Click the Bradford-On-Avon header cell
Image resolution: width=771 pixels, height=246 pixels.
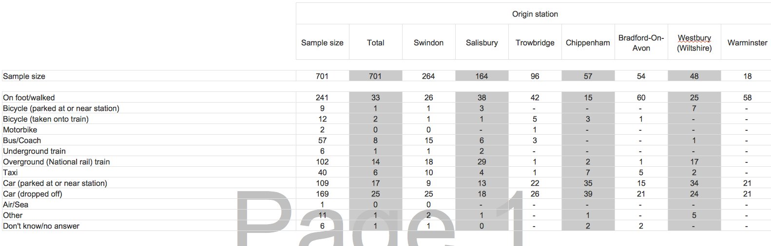click(x=641, y=43)
